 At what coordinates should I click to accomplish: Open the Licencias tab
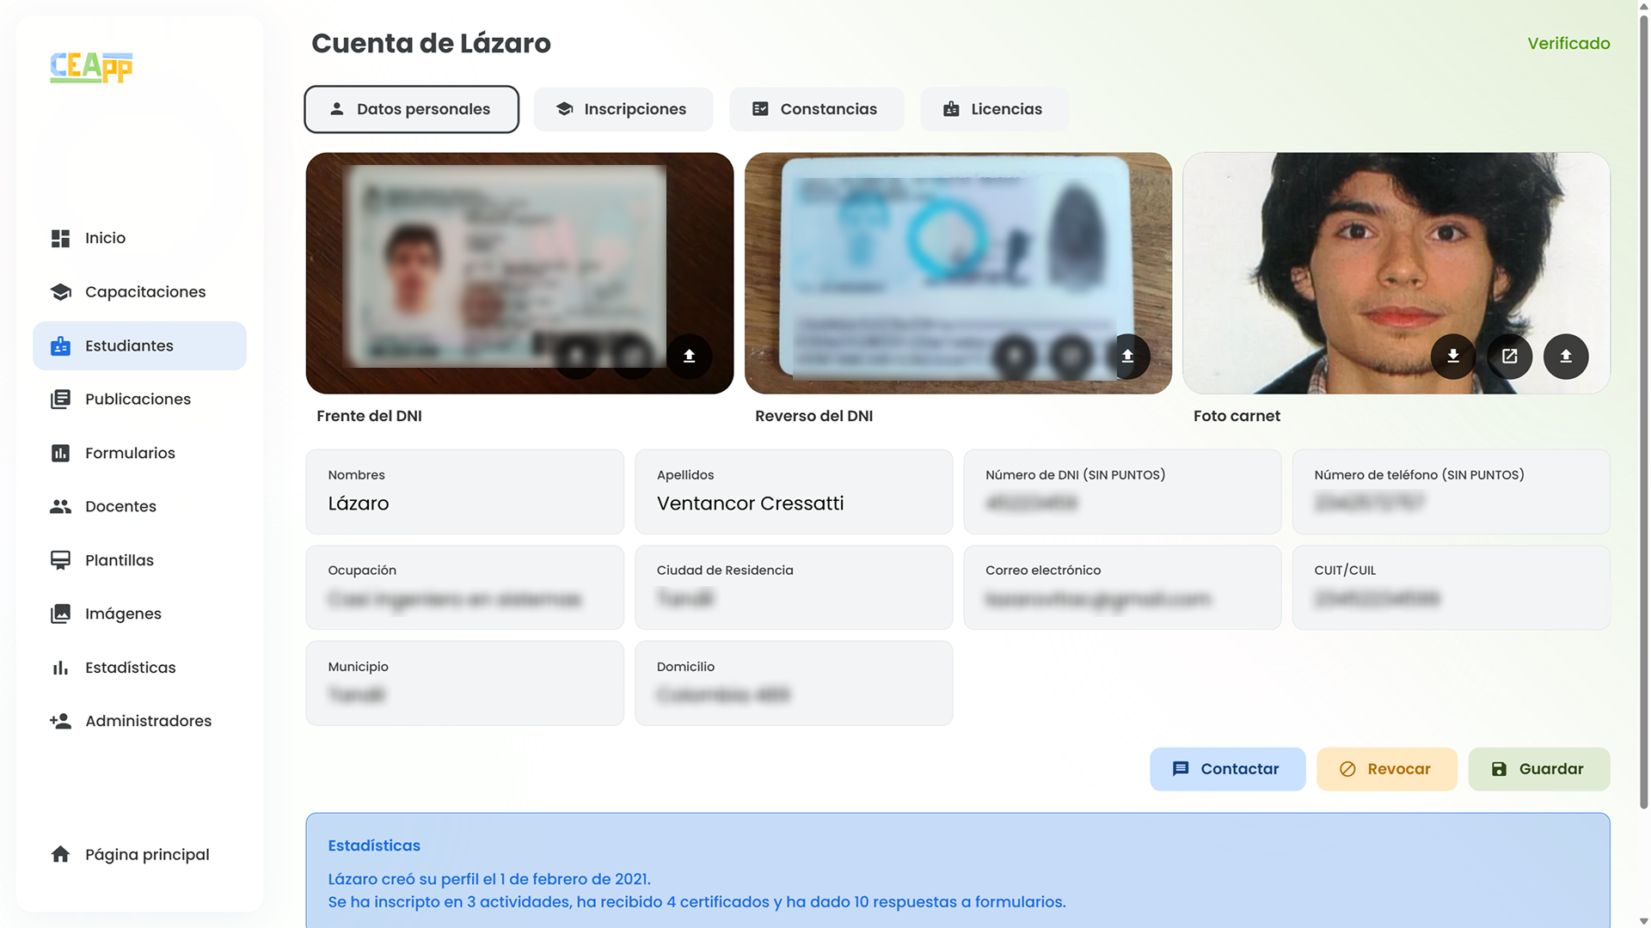pos(994,109)
